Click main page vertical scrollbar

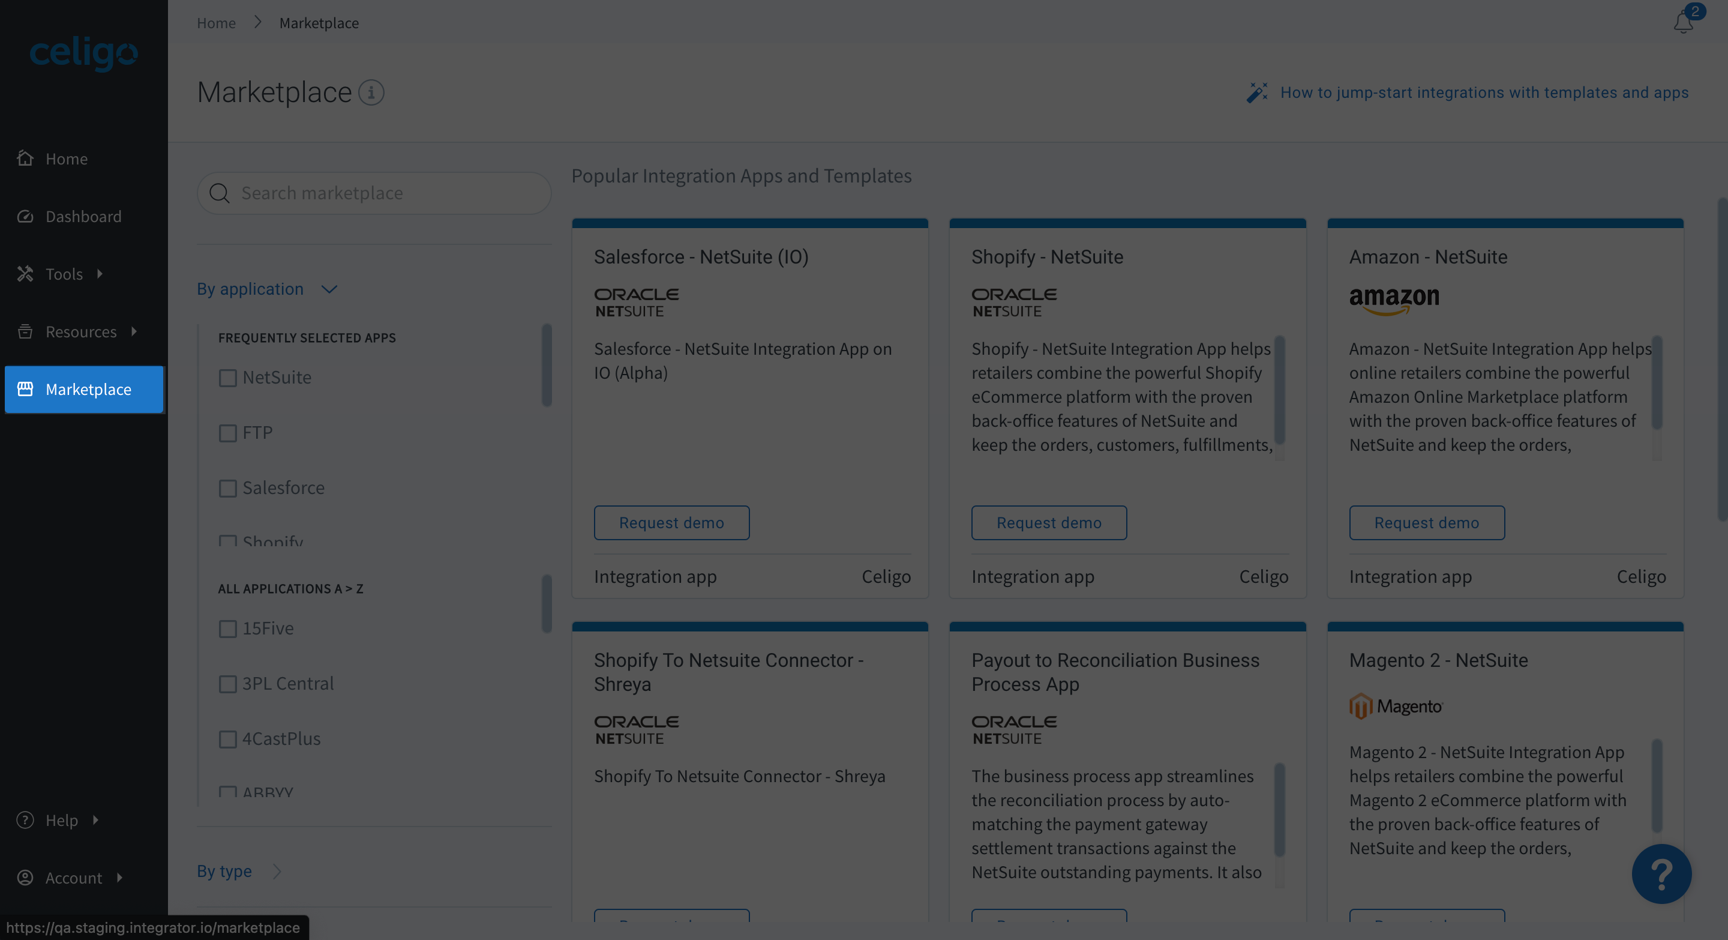[x=1722, y=360]
